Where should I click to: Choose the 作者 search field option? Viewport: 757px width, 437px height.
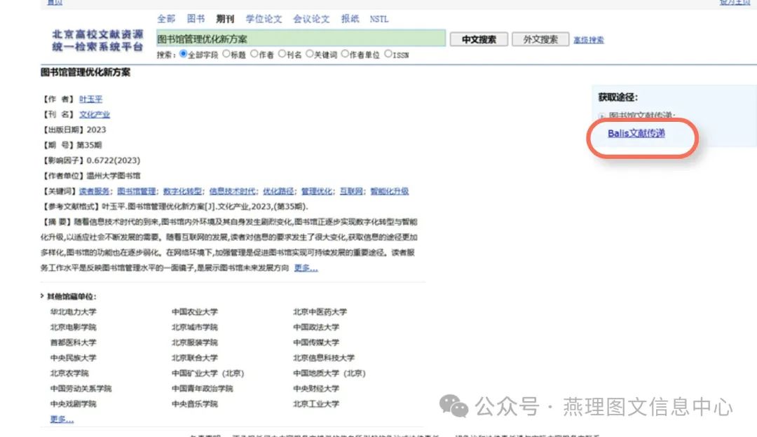point(254,54)
